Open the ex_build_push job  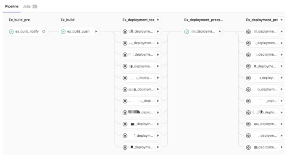78,31
